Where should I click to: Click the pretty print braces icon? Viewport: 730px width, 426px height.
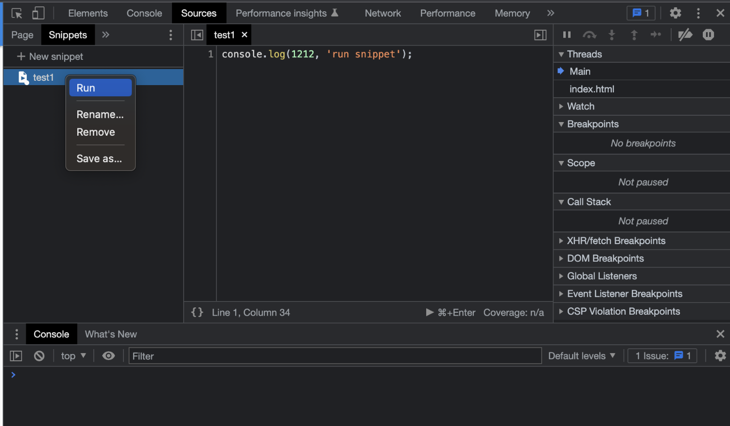pyautogui.click(x=197, y=312)
